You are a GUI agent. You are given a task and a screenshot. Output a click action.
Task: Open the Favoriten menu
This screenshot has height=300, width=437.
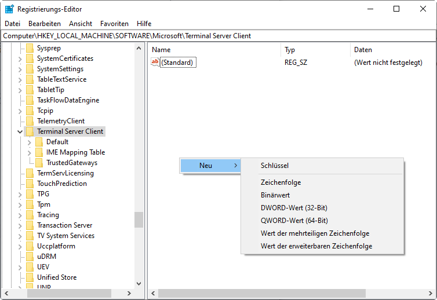[114, 24]
